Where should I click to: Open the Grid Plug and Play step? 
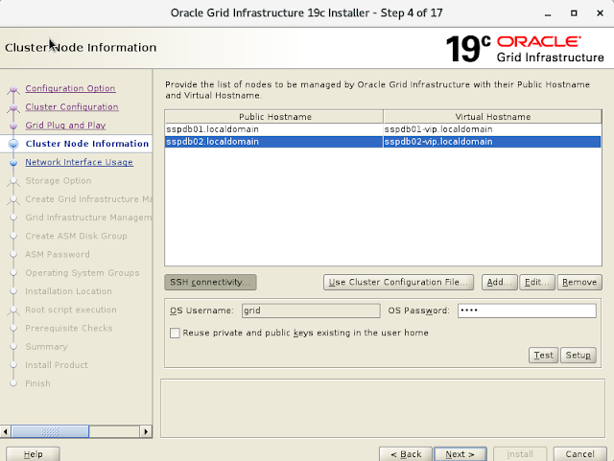(65, 126)
